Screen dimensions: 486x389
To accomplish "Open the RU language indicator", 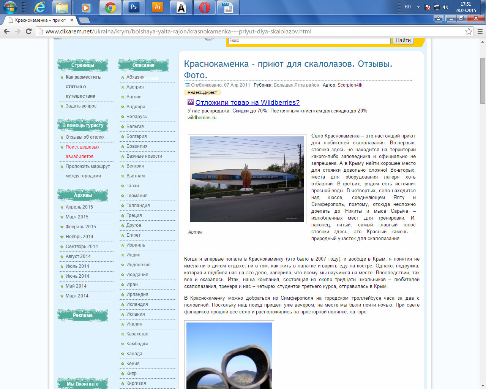I will coord(408,7).
